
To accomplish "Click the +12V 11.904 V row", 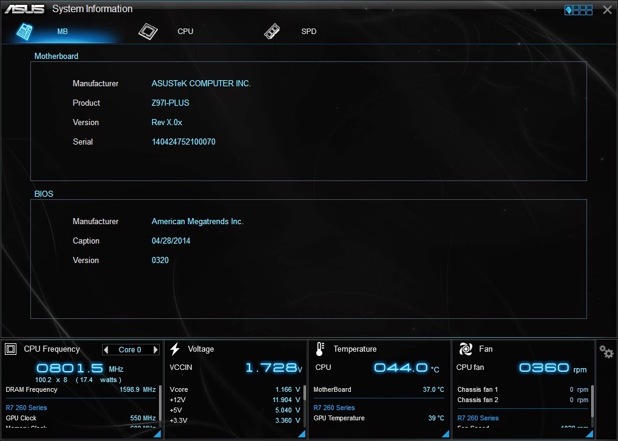I will (x=235, y=400).
